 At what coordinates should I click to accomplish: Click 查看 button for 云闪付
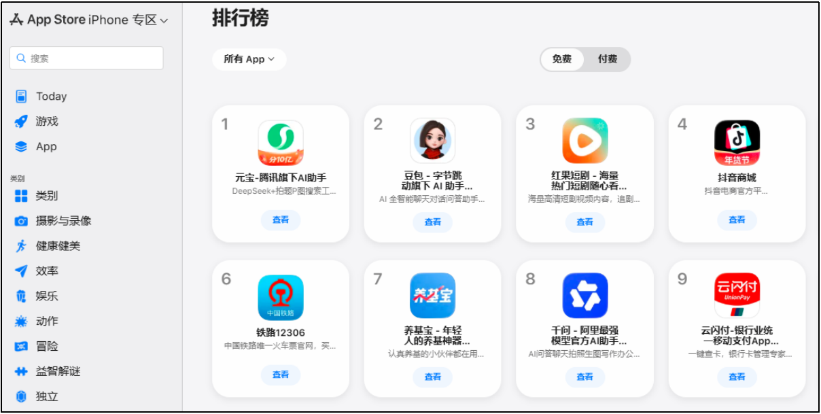click(737, 376)
